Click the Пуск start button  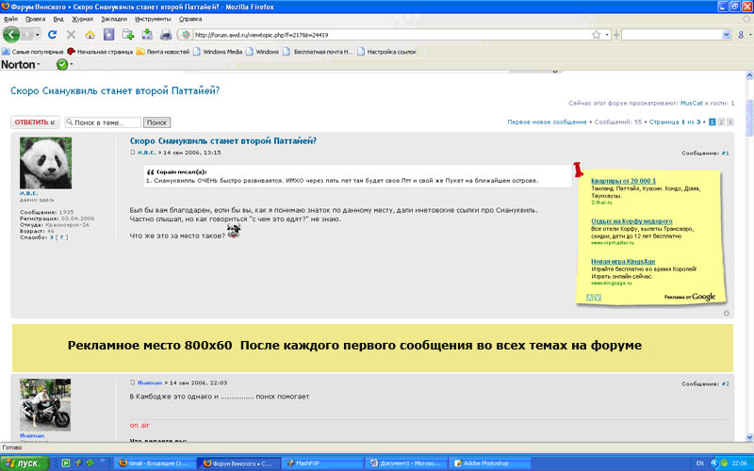[x=25, y=463]
